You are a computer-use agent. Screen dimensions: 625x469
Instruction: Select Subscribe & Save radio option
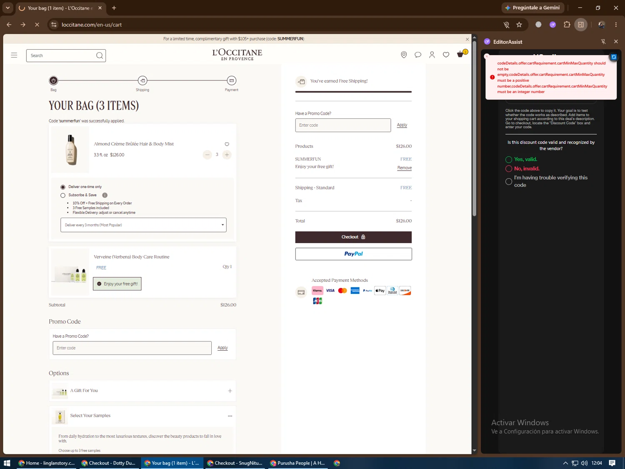(x=63, y=195)
